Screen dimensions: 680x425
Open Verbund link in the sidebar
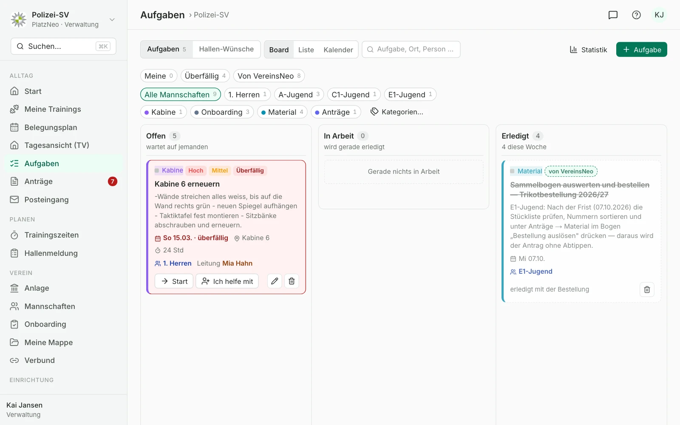[x=63, y=360]
